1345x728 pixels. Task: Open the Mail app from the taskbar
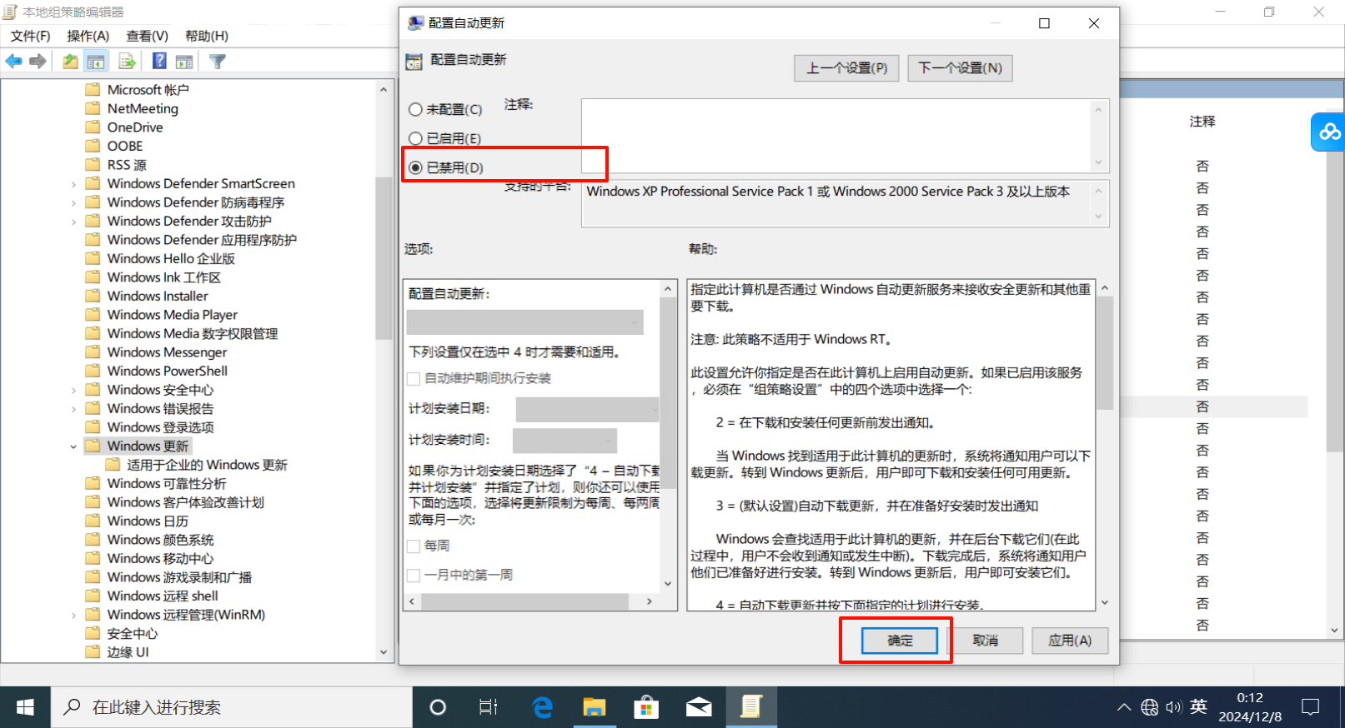tap(699, 707)
